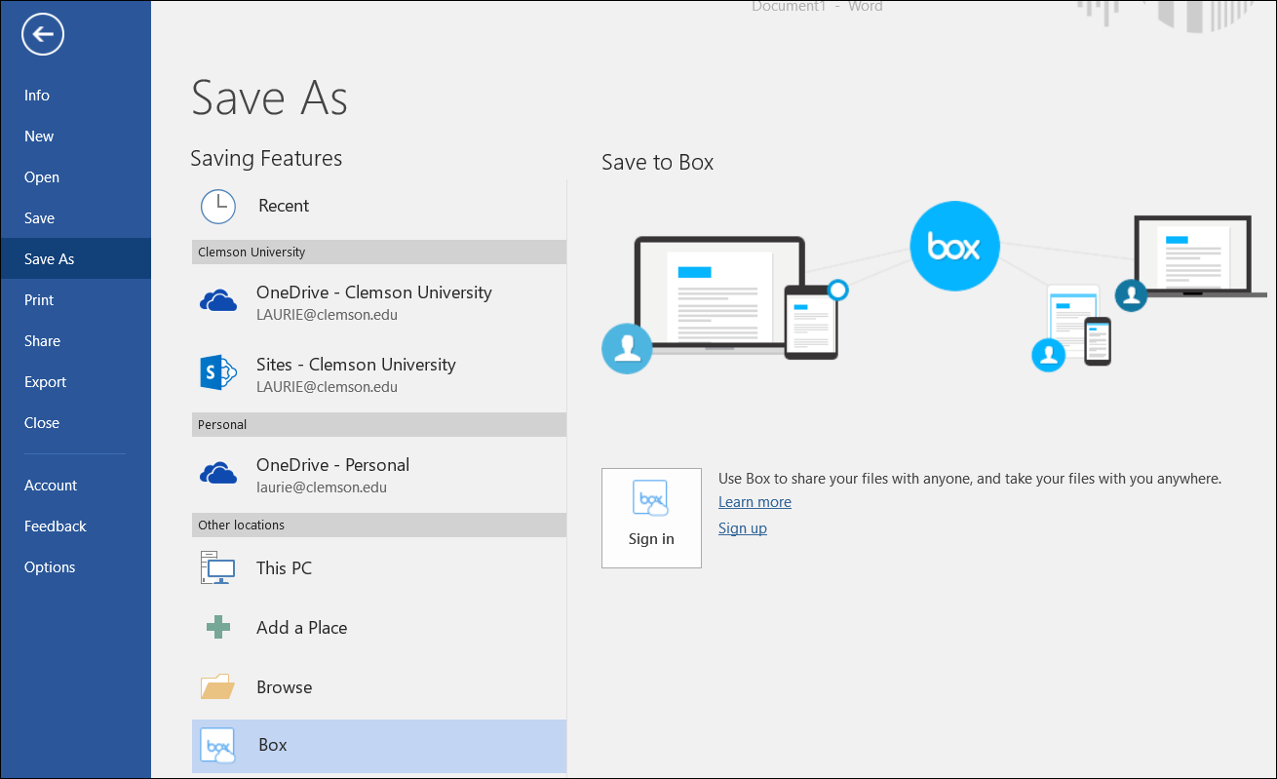This screenshot has height=779, width=1277.
Task: Select the This PC computer icon
Action: pyautogui.click(x=218, y=567)
